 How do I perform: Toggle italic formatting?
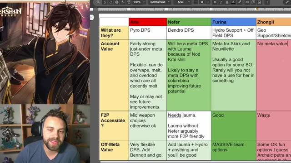point(221,2)
